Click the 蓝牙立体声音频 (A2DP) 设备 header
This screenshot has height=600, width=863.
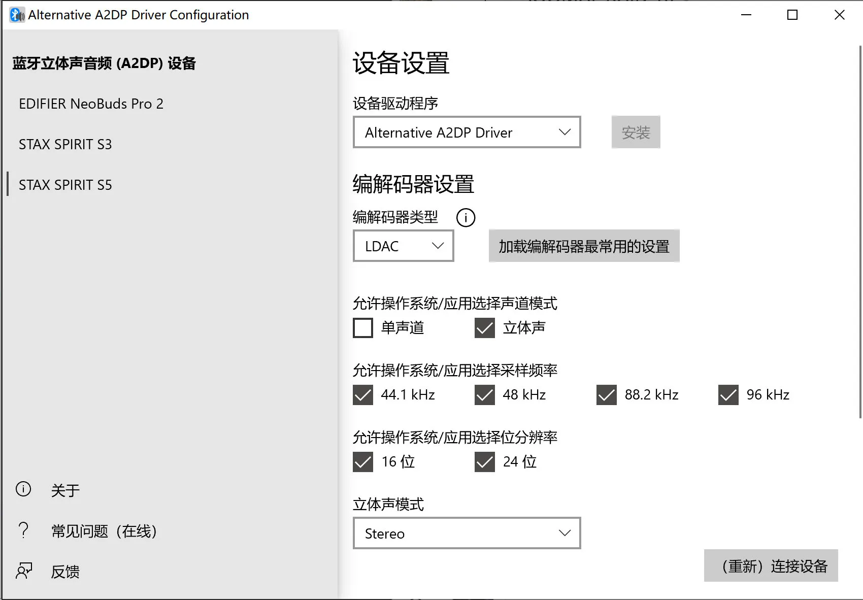[104, 63]
